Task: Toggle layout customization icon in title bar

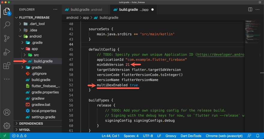Action: pos(260,2)
